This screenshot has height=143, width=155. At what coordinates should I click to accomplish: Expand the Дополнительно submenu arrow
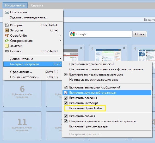click(60, 59)
